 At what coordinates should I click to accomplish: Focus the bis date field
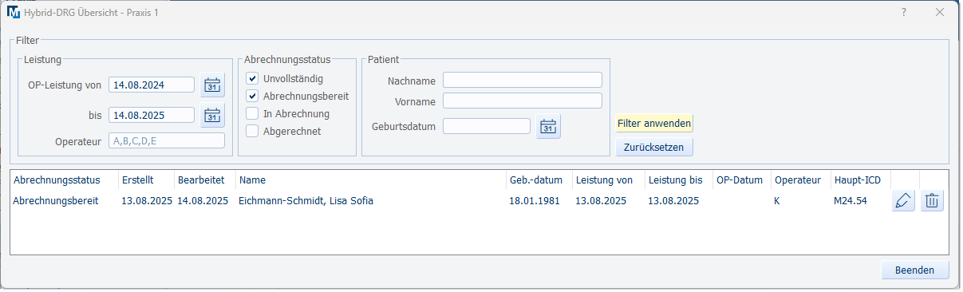click(x=152, y=115)
